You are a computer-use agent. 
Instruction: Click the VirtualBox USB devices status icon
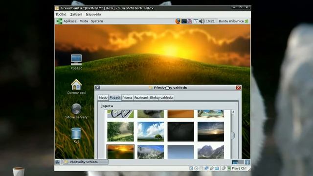click(x=212, y=168)
